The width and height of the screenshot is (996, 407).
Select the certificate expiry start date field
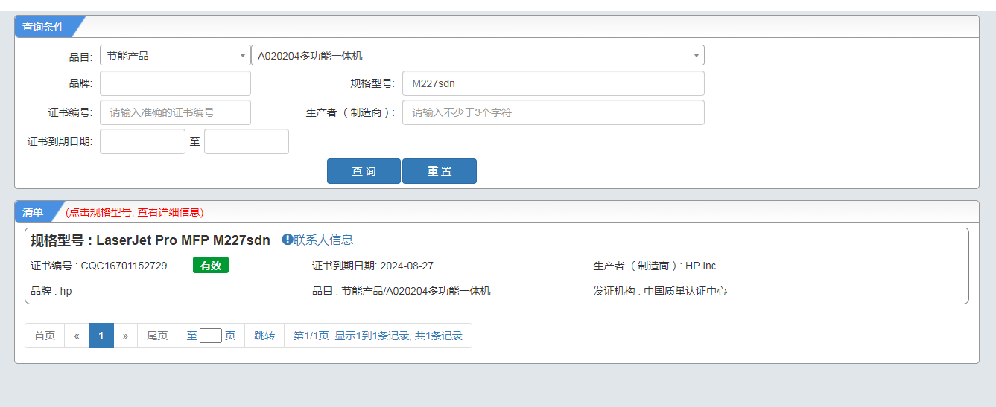pos(142,141)
